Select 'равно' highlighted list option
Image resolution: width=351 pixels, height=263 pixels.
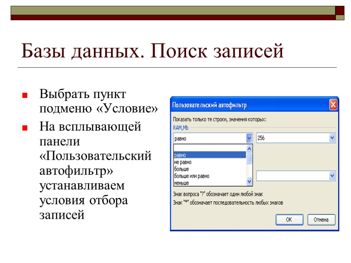(x=210, y=155)
